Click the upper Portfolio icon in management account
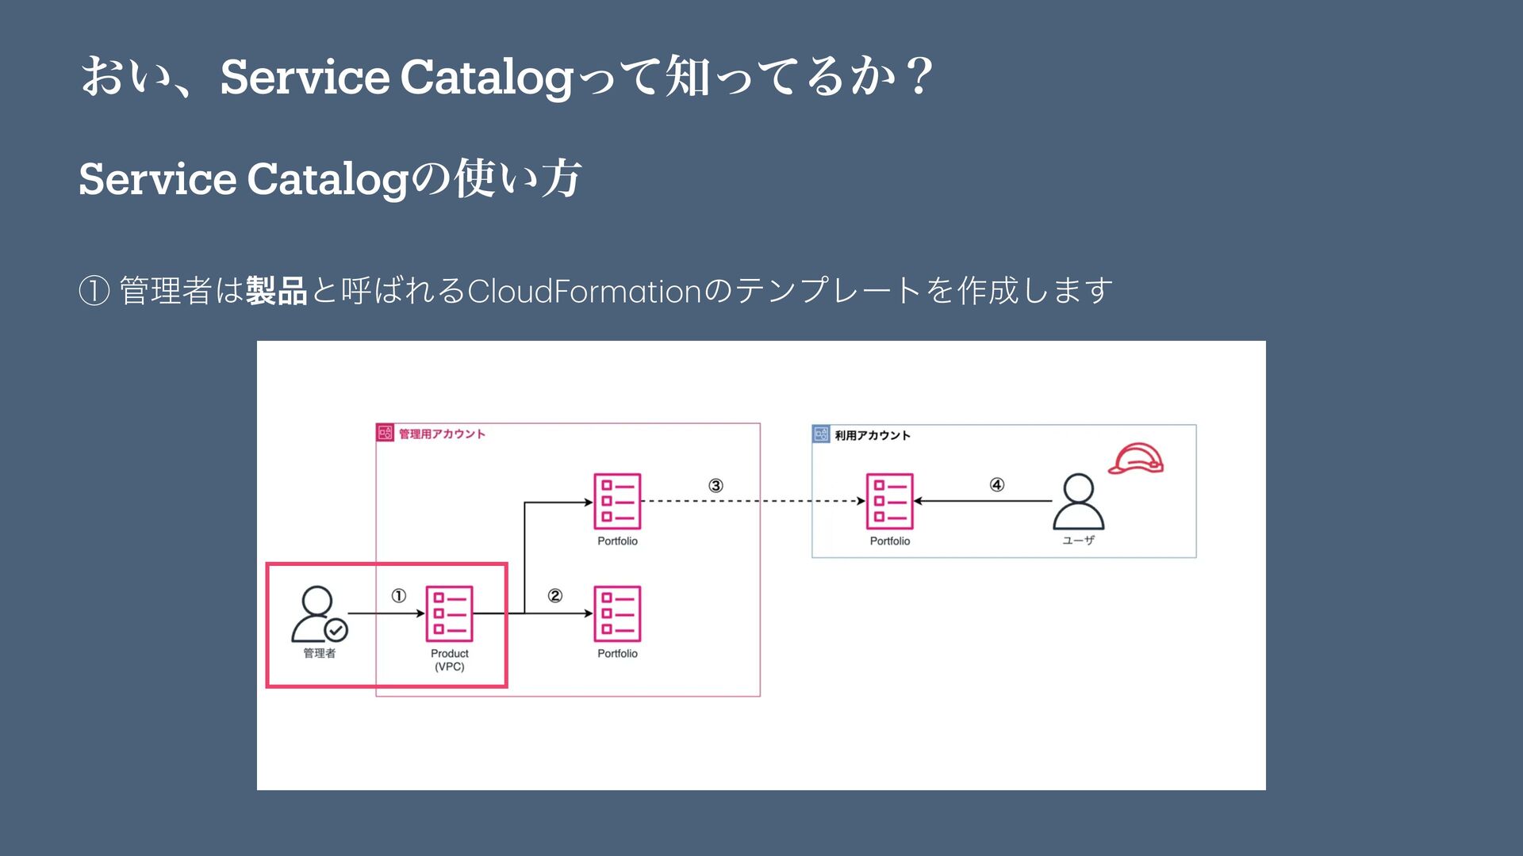 pyautogui.click(x=617, y=501)
